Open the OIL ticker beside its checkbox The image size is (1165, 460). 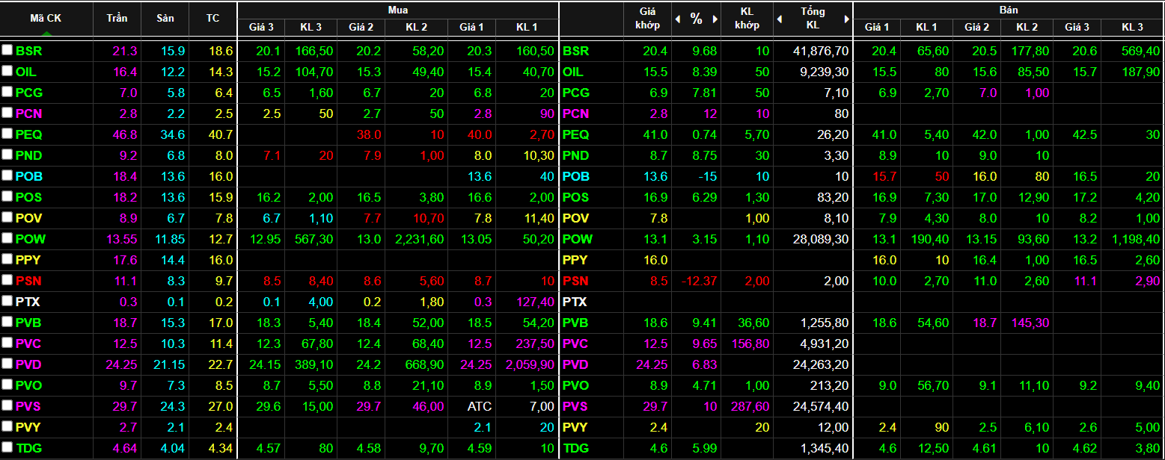pos(27,72)
